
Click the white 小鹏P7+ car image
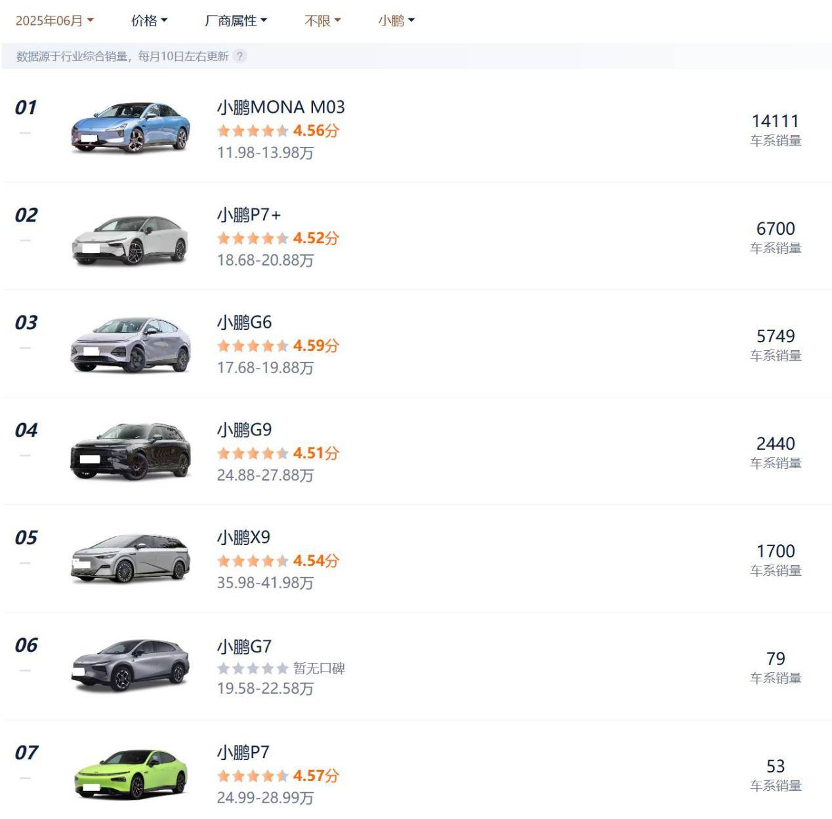coord(131,240)
